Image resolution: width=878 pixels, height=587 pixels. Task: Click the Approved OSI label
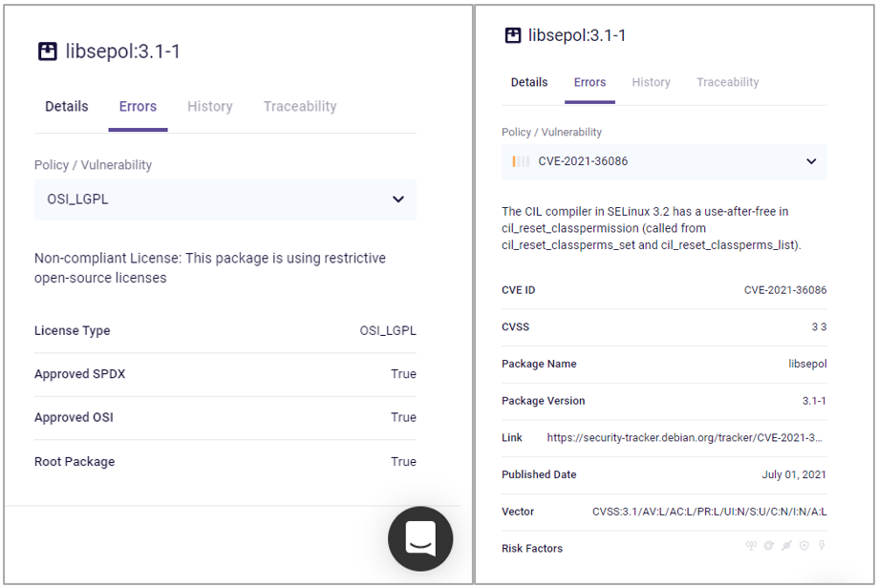pos(74,417)
